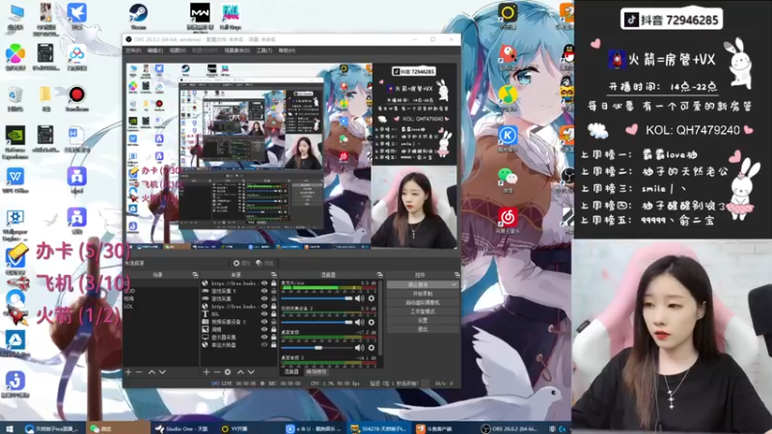Screen dimensions: 772x434
Task: Click the 滤镜 filters icon in source toolbar
Action: pos(264,263)
